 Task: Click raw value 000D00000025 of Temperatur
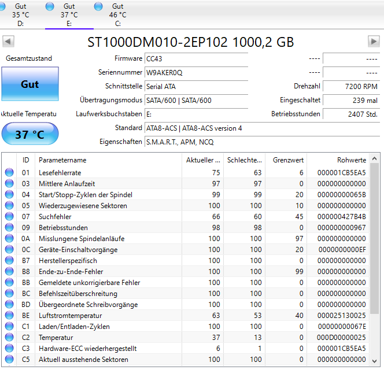pos(341,338)
